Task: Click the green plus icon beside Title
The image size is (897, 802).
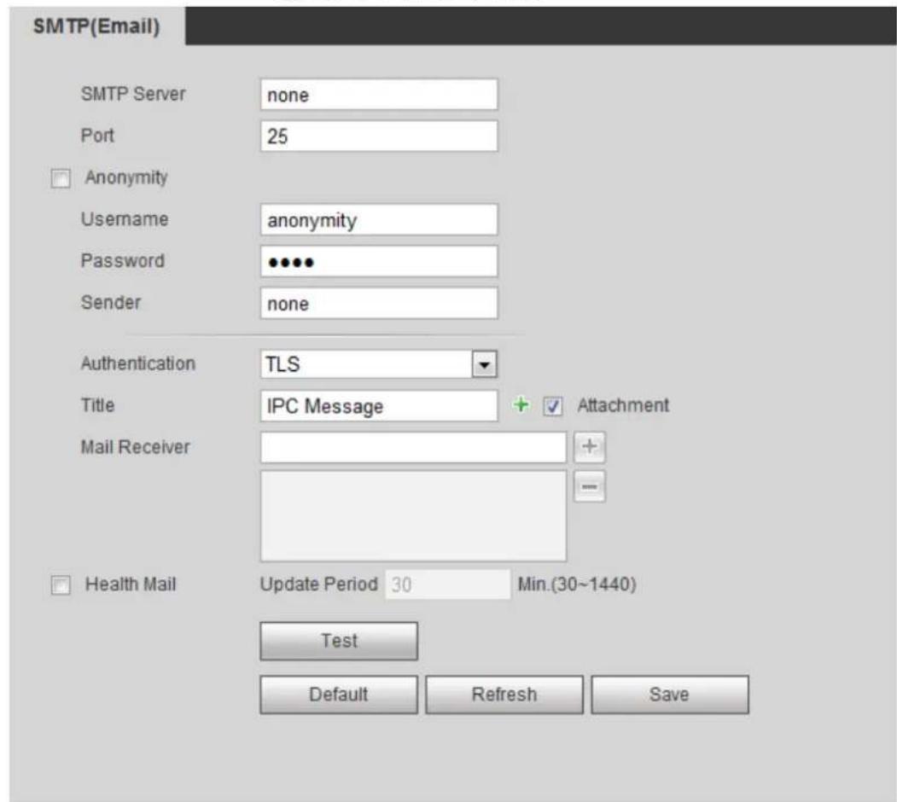Action: (521, 405)
